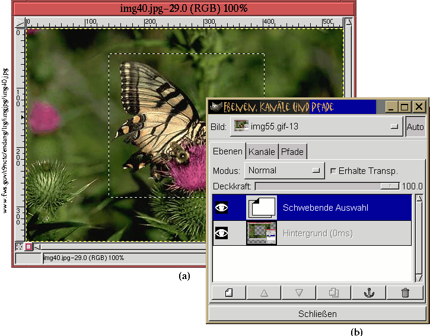430x336 pixels.
Task: Enable the Erhalte Transp. checkbox
Action: 333,170
